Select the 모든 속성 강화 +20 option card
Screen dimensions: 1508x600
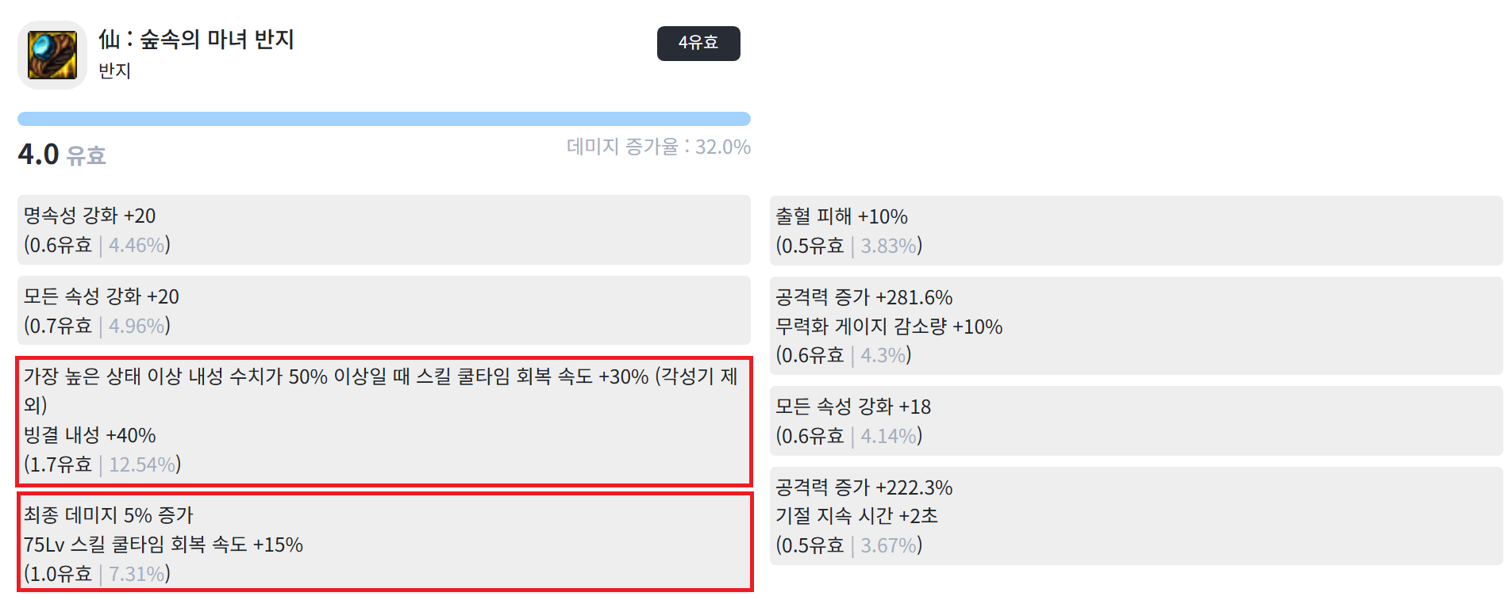[x=384, y=310]
